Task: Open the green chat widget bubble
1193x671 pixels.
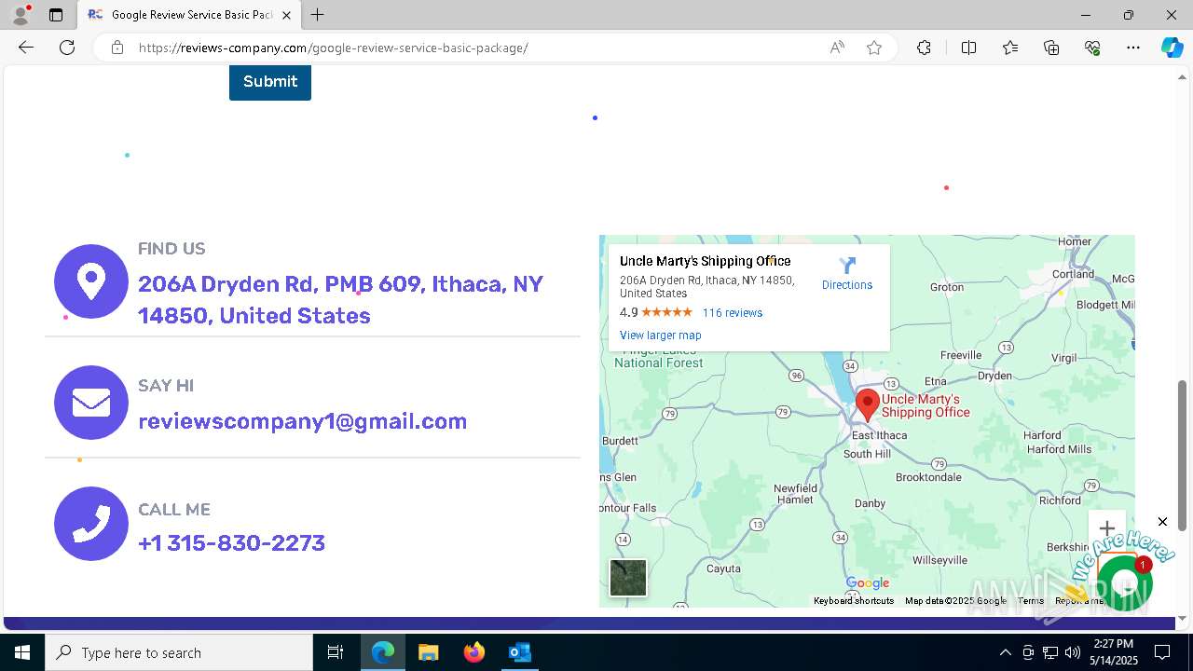Action: (x=1125, y=583)
